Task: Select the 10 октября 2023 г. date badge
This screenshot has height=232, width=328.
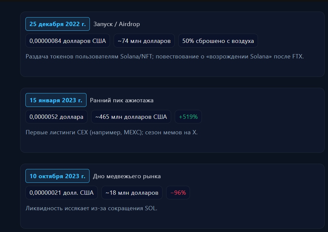Action: coord(57,176)
